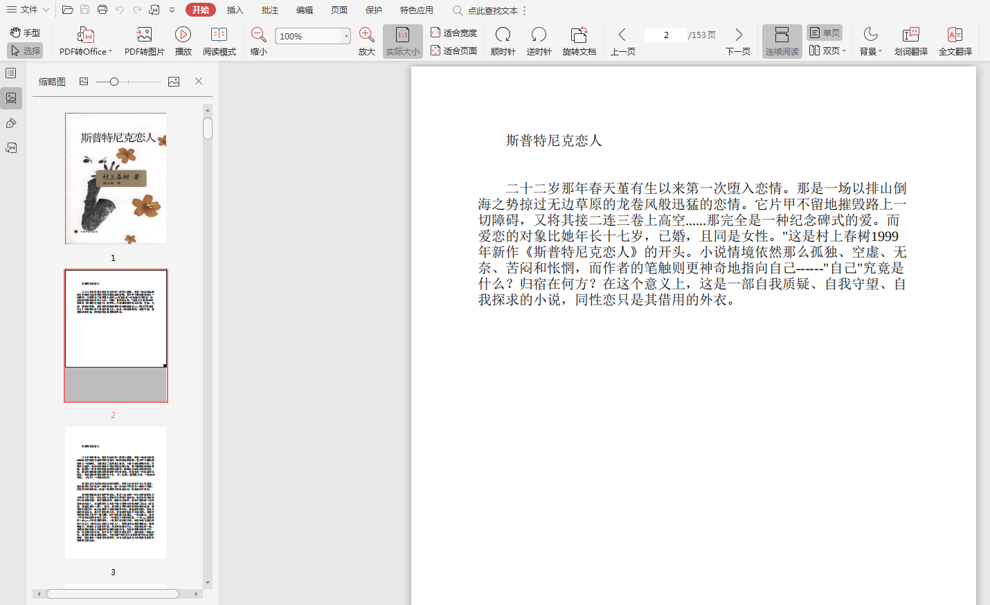990x605 pixels.
Task: Enable the 手型 hand tool
Action: point(26,33)
